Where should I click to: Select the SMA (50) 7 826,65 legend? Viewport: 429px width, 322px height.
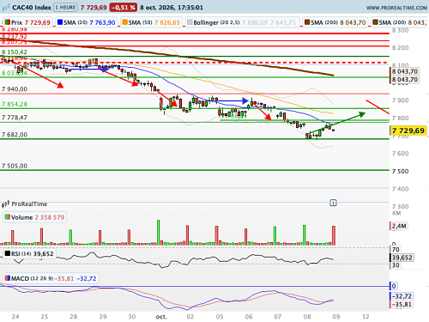(x=151, y=22)
